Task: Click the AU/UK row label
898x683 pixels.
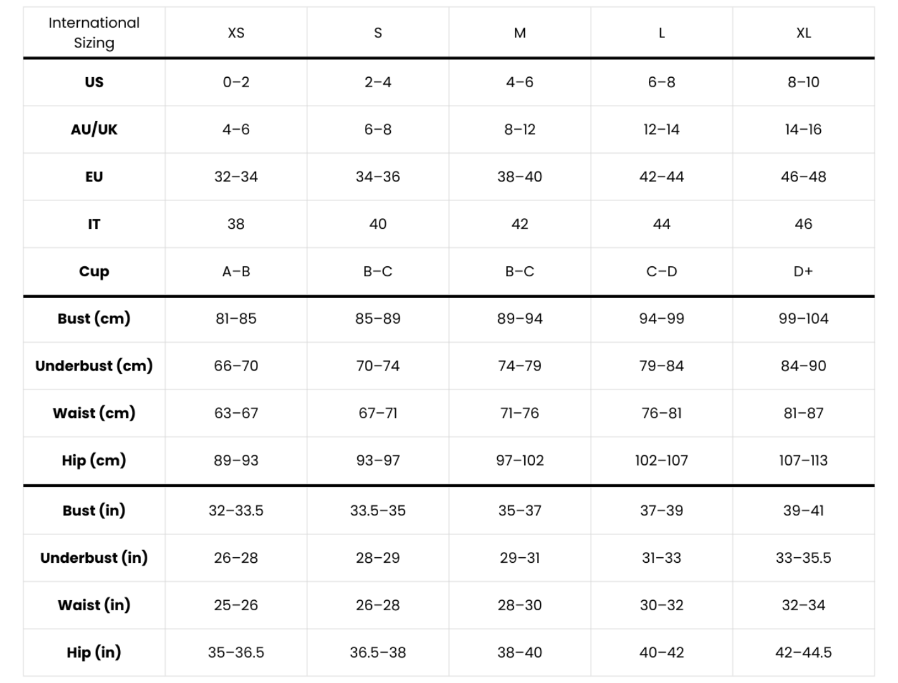Action: pyautogui.click(x=94, y=130)
